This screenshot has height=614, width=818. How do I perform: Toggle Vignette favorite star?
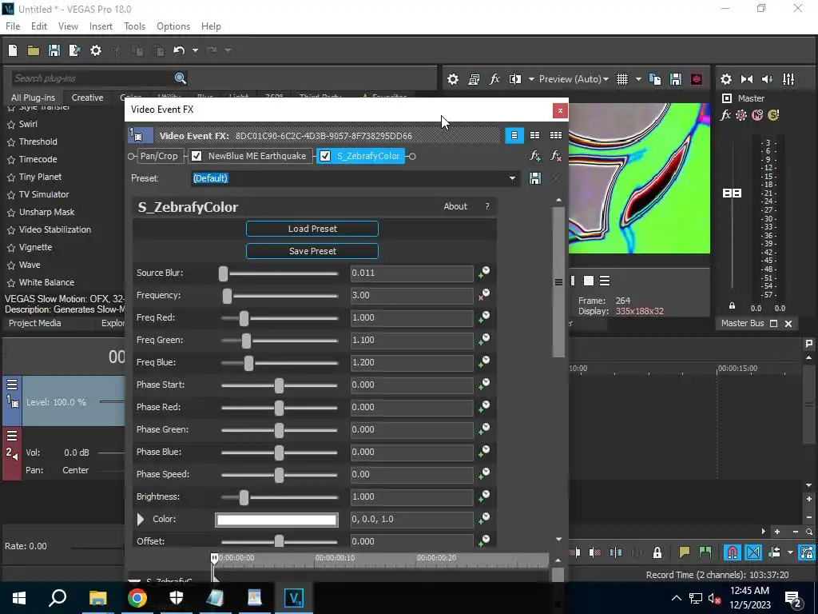(x=11, y=248)
